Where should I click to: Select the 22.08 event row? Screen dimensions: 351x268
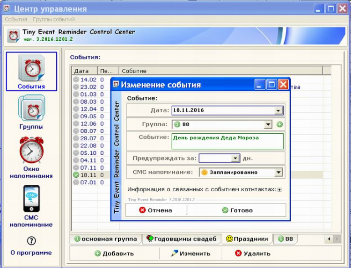click(x=91, y=145)
